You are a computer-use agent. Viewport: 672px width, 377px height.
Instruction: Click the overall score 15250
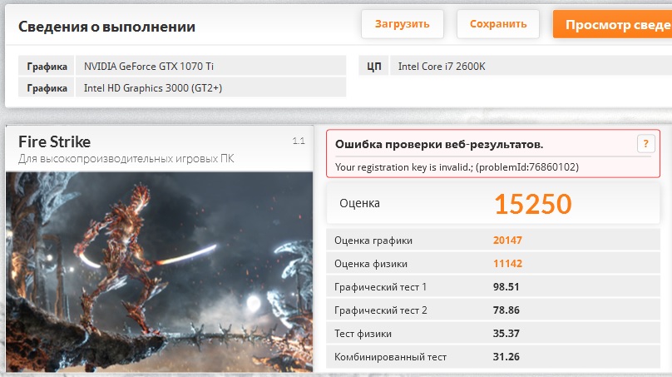point(533,204)
